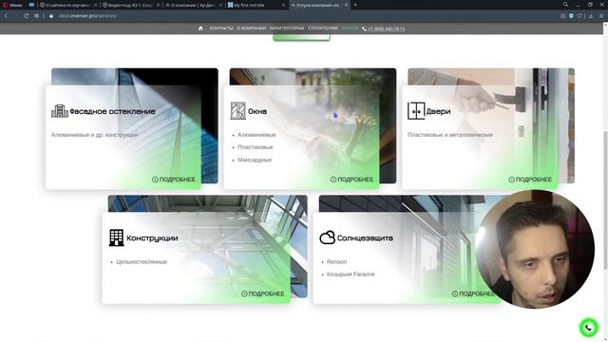Go back to the previous page

pyautogui.click(x=6, y=16)
